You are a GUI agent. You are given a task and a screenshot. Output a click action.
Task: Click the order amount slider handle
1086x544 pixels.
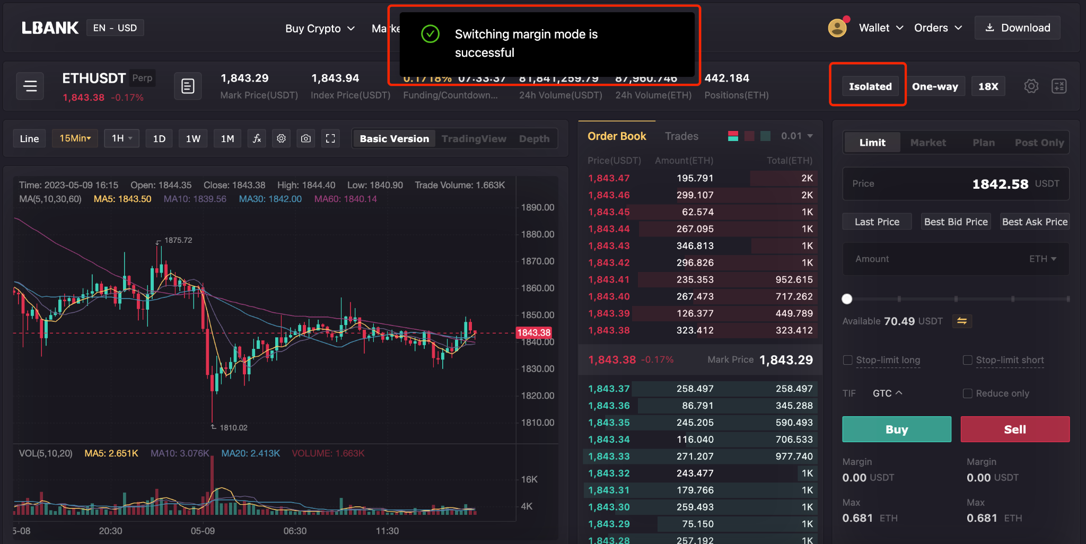click(847, 299)
